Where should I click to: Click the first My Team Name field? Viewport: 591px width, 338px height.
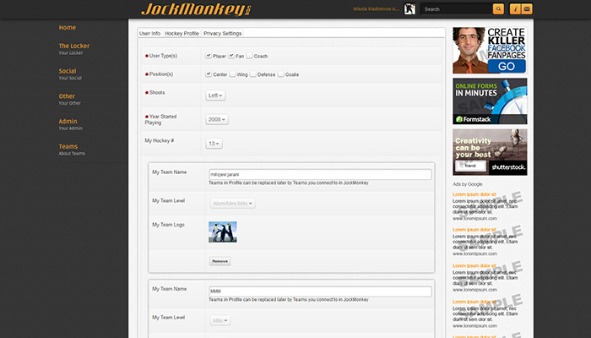319,174
